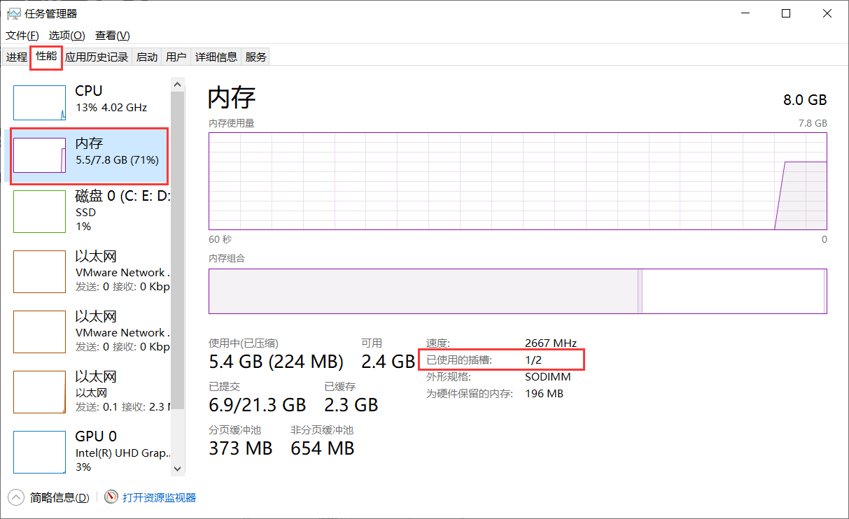
Task: Open the 查看(V) menu
Action: tap(113, 35)
